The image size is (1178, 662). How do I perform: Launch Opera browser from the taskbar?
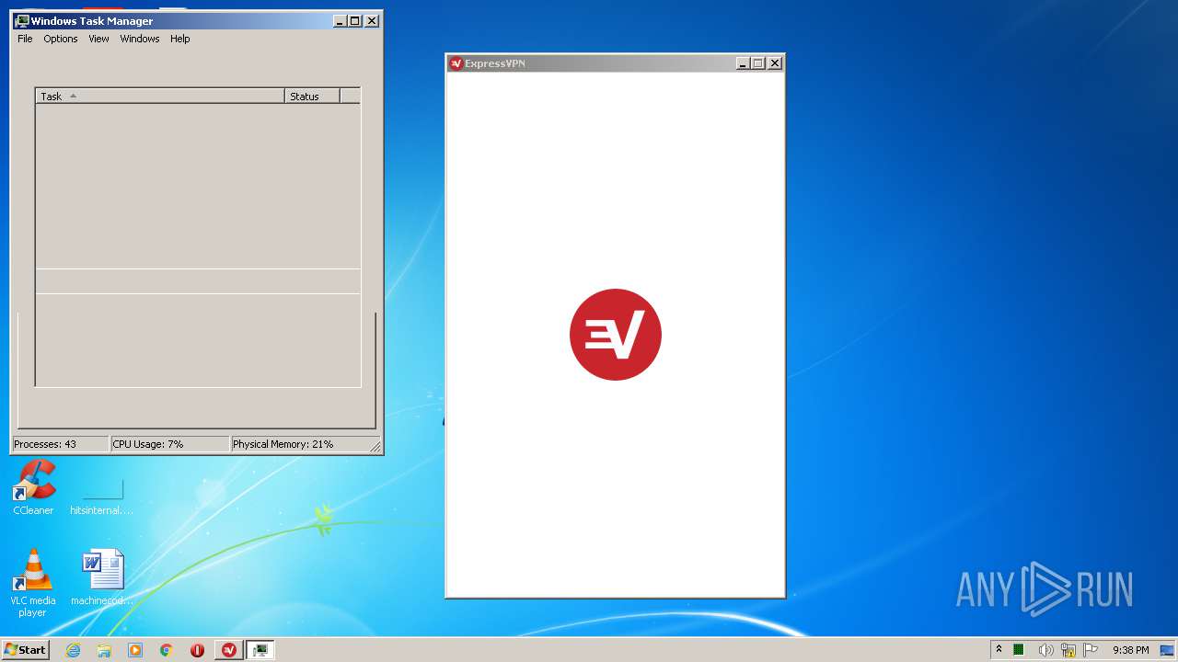click(x=197, y=650)
